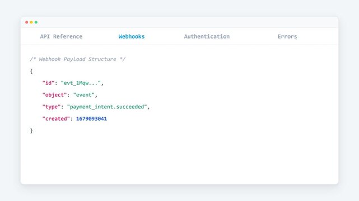Screen dimensions: 359x201
Task: Click the "Webhook Payload Structure" comment line
Action: coord(78,59)
